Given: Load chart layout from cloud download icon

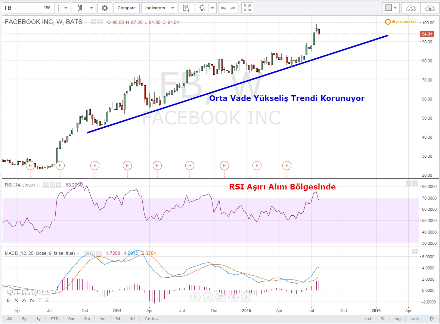Looking at the screenshot, I should [x=410, y=8].
